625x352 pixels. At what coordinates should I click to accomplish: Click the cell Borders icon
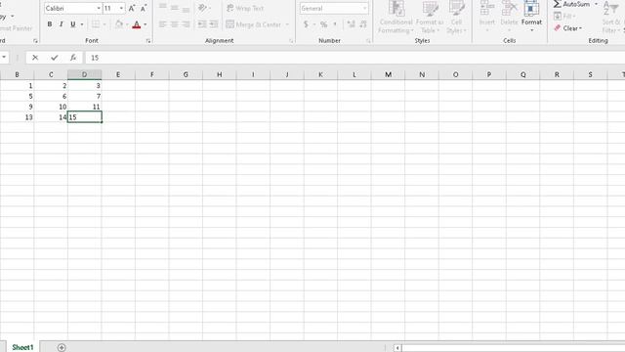(96, 24)
